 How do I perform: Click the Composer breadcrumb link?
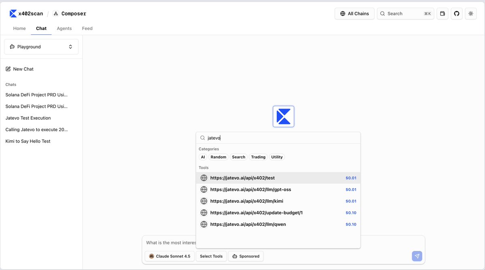coord(70,14)
